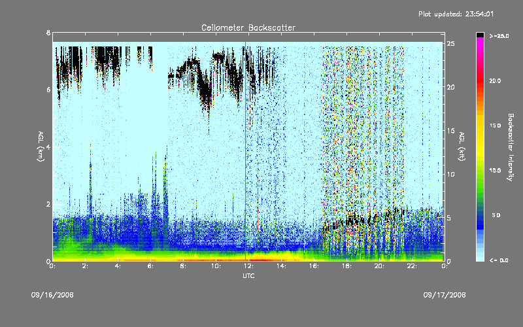Click the "20" tick on the kft axis
The height and width of the screenshot is (327, 523).
pos(450,87)
